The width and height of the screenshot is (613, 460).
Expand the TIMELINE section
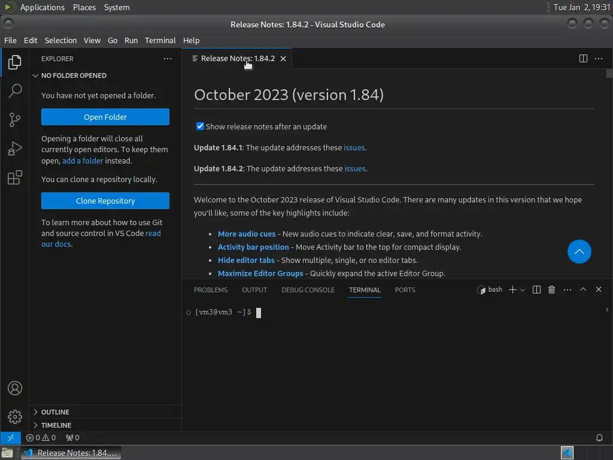tap(53, 425)
